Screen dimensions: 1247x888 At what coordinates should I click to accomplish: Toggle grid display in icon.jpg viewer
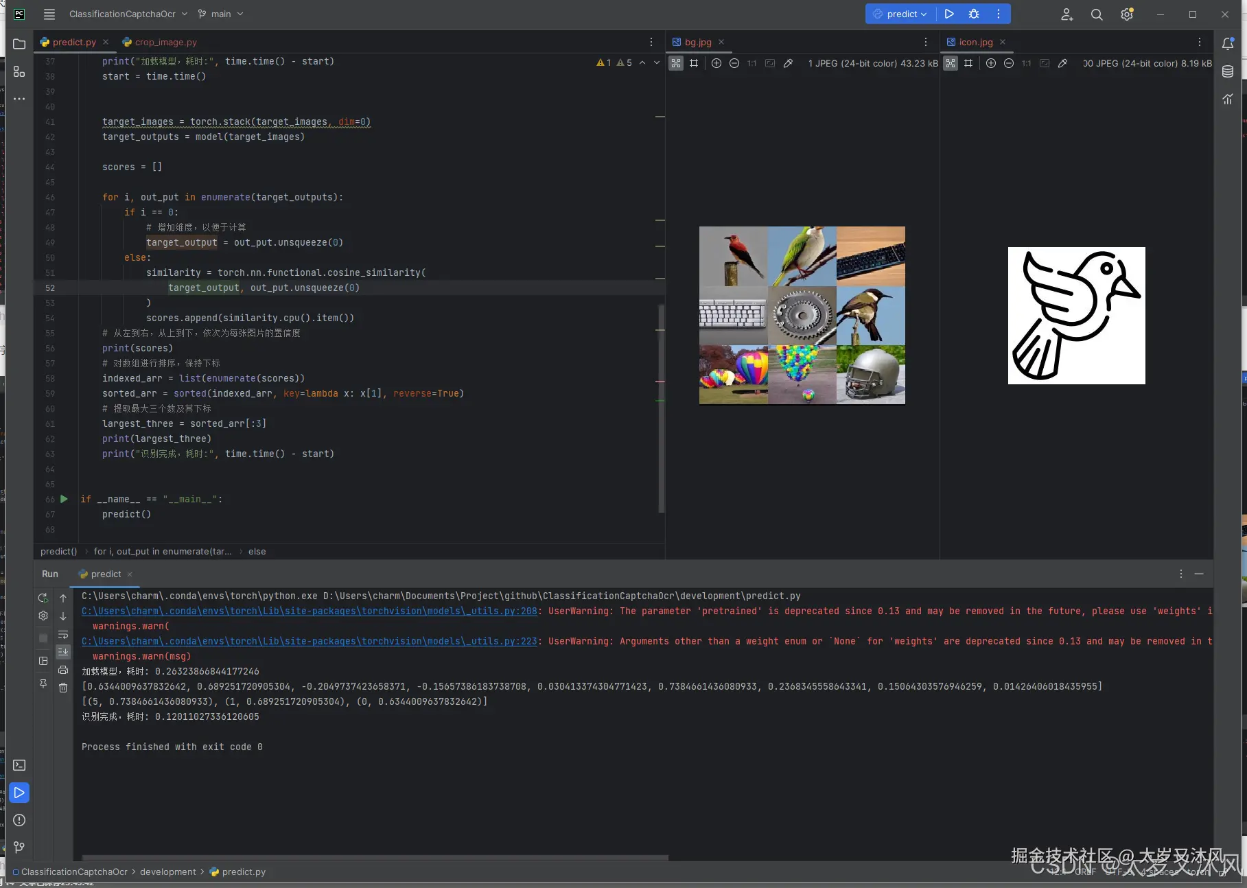(968, 63)
